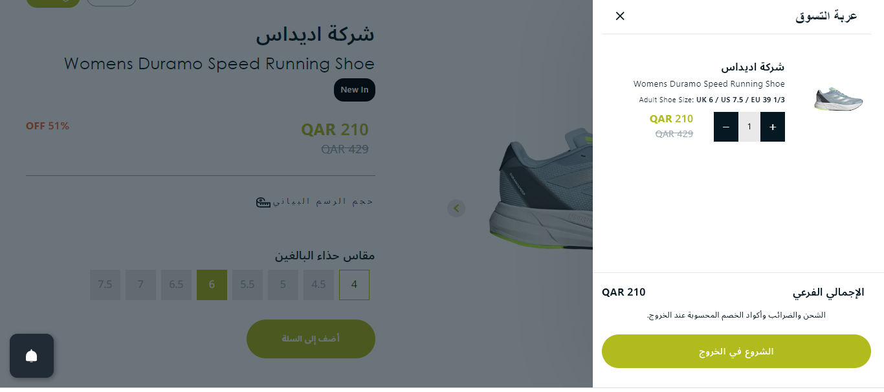The image size is (884, 392).
Task: Select shoe size 7.5
Action: click(105, 285)
